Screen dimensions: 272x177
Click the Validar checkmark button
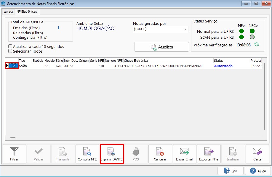[39, 154]
